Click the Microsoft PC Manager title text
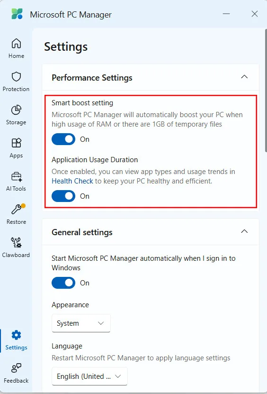The image size is (267, 394). pyautogui.click(x=71, y=15)
